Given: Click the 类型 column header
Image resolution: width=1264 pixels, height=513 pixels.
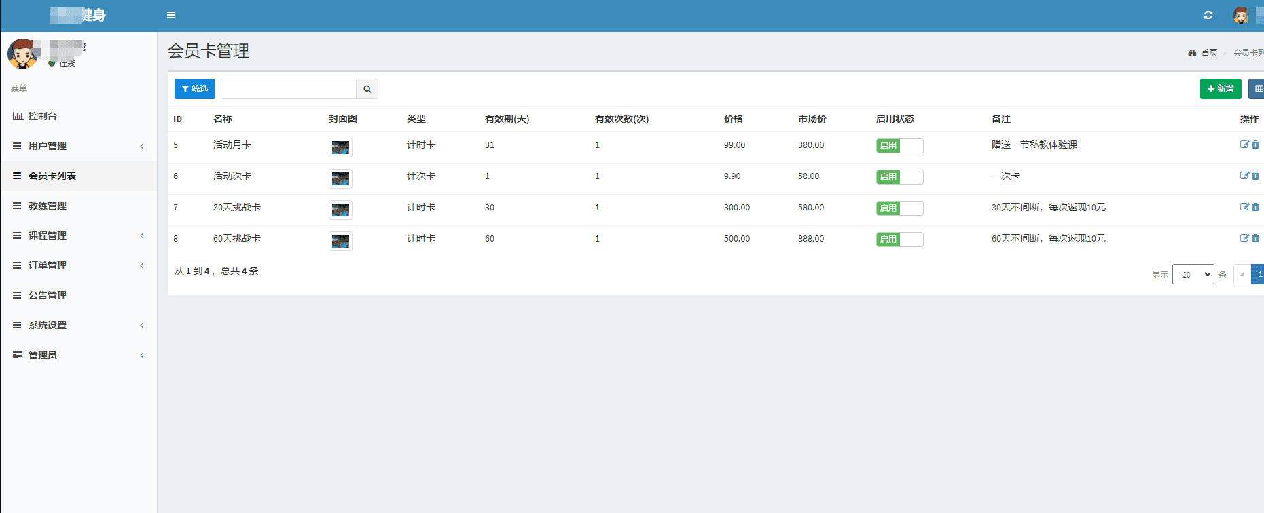Looking at the screenshot, I should pos(416,119).
